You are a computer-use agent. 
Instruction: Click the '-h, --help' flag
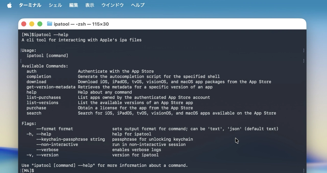click(x=39, y=134)
